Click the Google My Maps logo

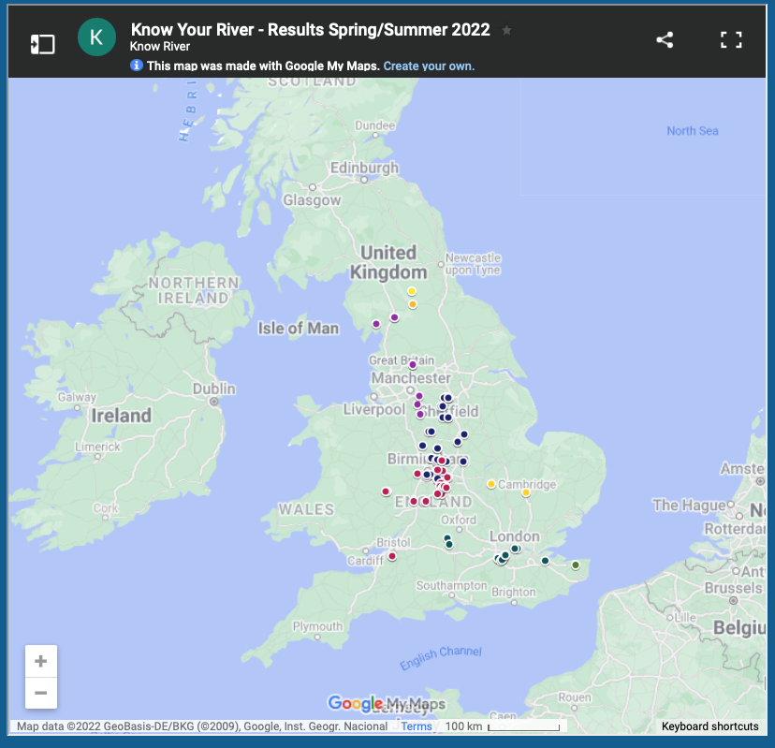387,704
